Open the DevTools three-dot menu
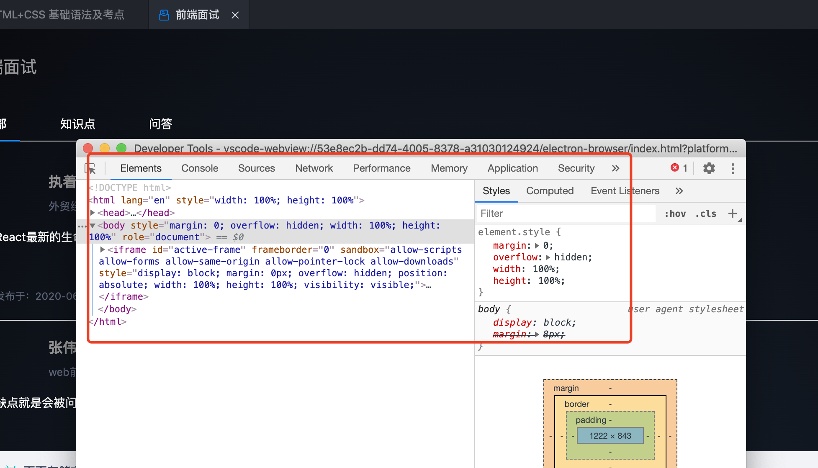Image resolution: width=818 pixels, height=468 pixels. (733, 168)
